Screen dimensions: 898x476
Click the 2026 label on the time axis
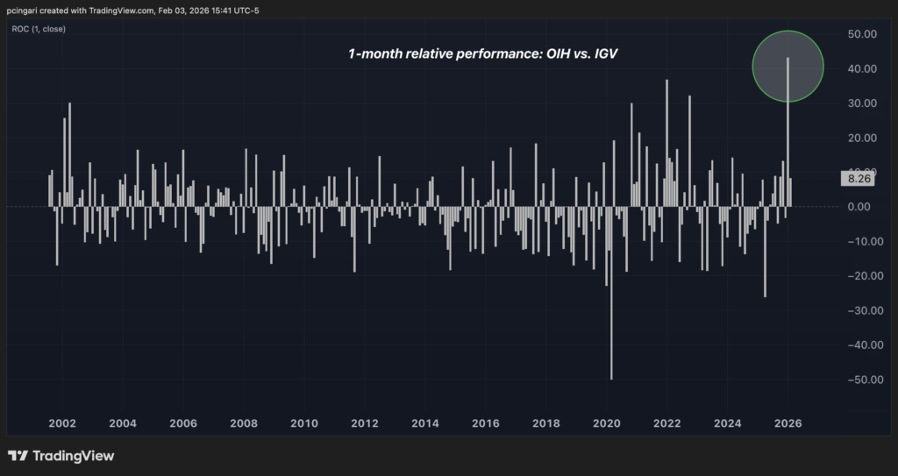[788, 423]
